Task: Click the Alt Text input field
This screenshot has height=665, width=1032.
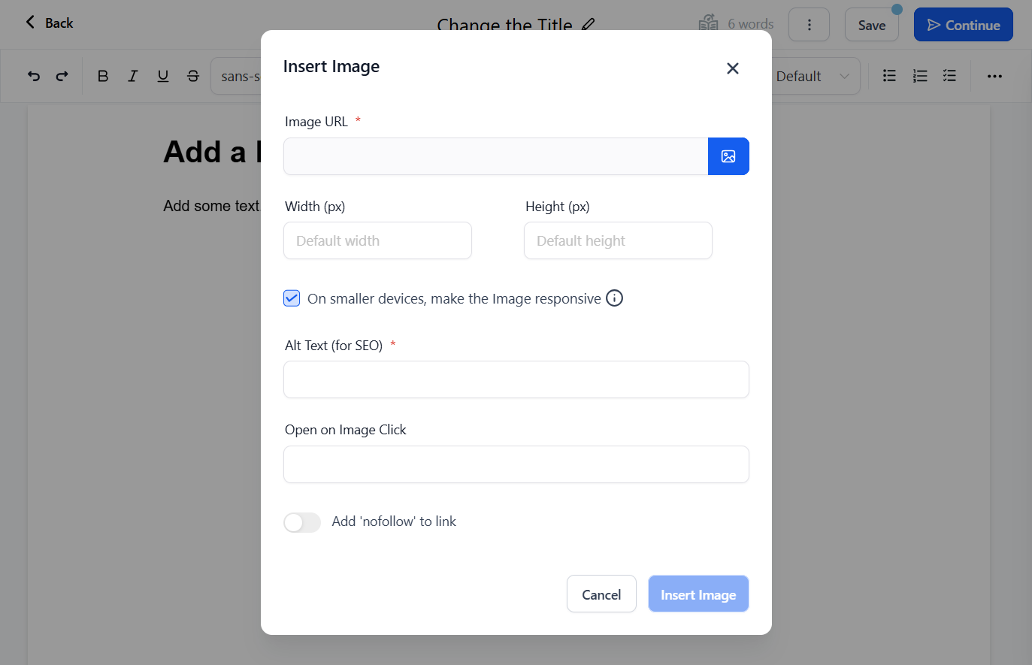Action: click(x=516, y=379)
